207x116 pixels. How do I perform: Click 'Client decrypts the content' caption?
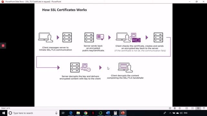pyautogui.click(x=125, y=77)
